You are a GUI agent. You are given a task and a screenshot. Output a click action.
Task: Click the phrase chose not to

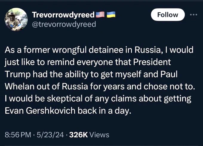pyautogui.click(x=169, y=86)
